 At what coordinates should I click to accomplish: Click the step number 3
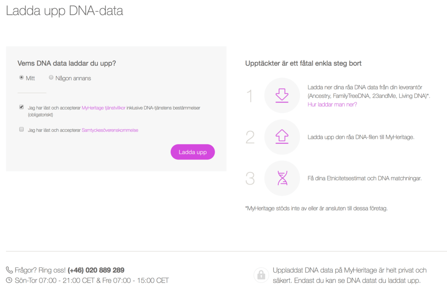click(250, 178)
